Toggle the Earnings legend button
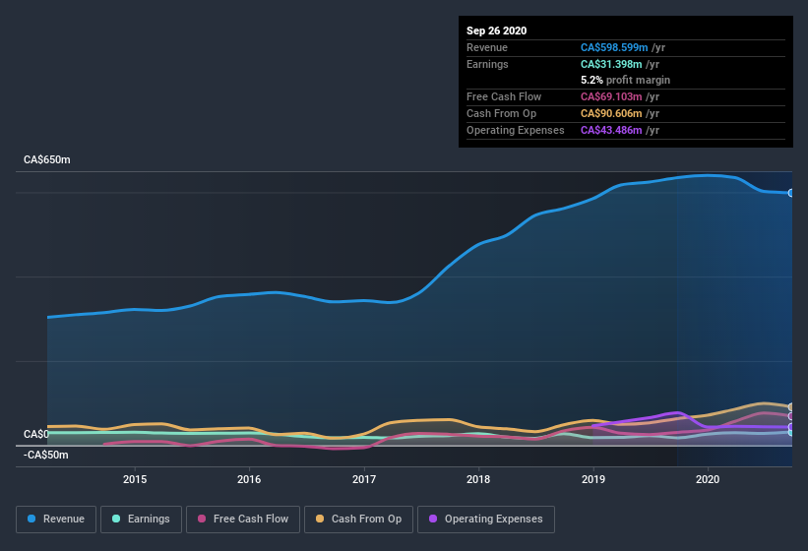The image size is (808, 551). coord(141,520)
